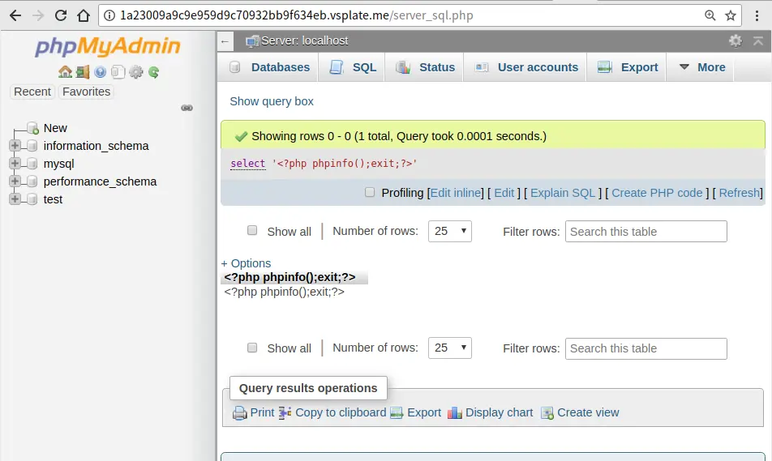The image size is (772, 461).
Task: Open phpMyAdmin documentation help icon
Action: coord(101,72)
